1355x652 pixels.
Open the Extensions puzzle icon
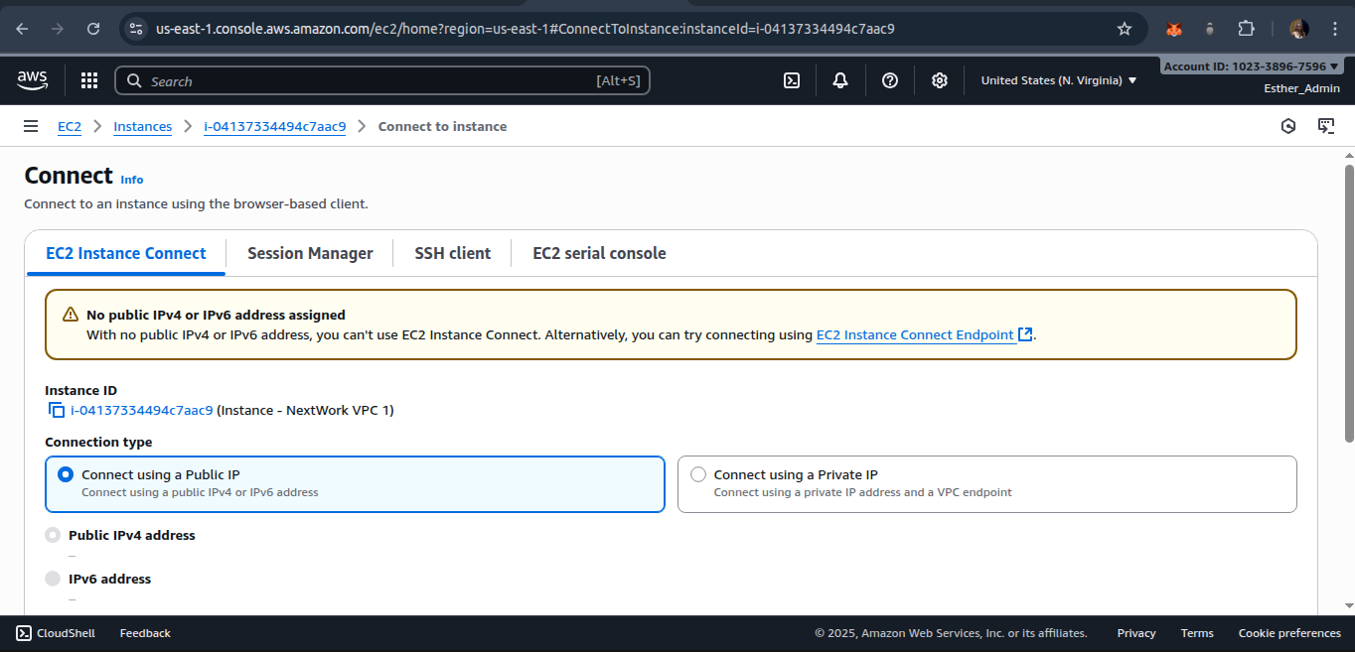(1246, 29)
